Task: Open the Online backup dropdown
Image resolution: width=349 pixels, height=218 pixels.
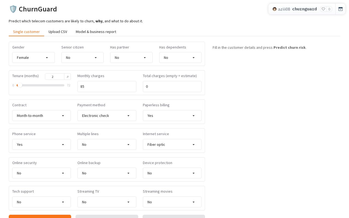Action: coord(107,173)
